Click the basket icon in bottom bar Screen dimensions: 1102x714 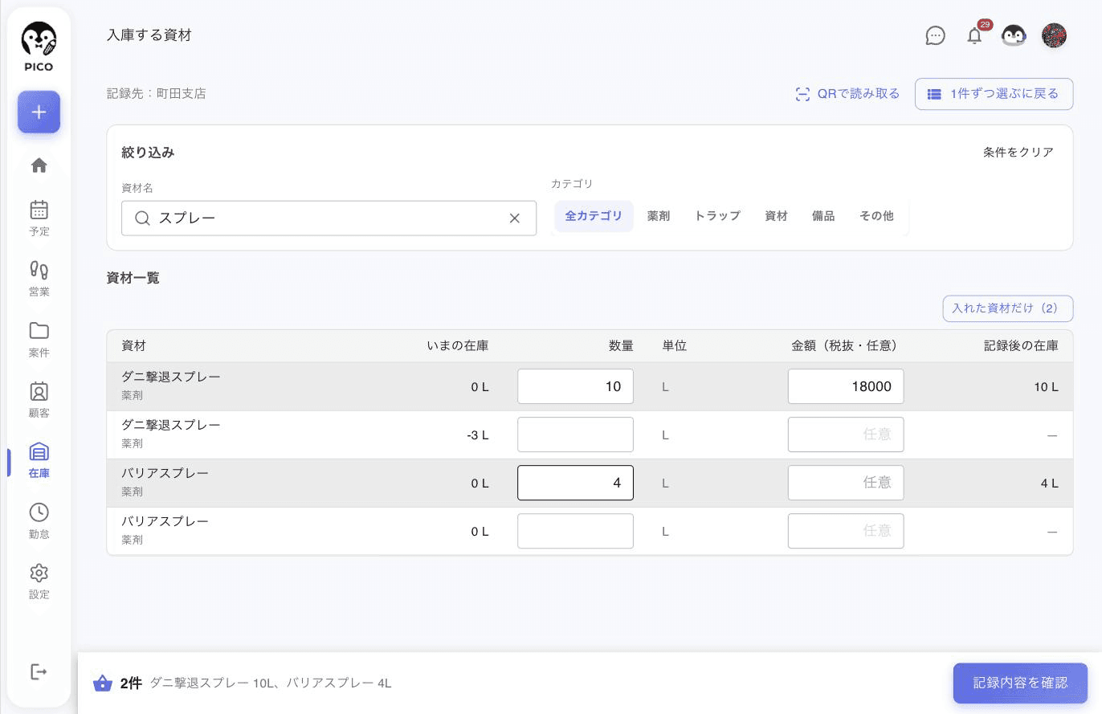tap(103, 683)
